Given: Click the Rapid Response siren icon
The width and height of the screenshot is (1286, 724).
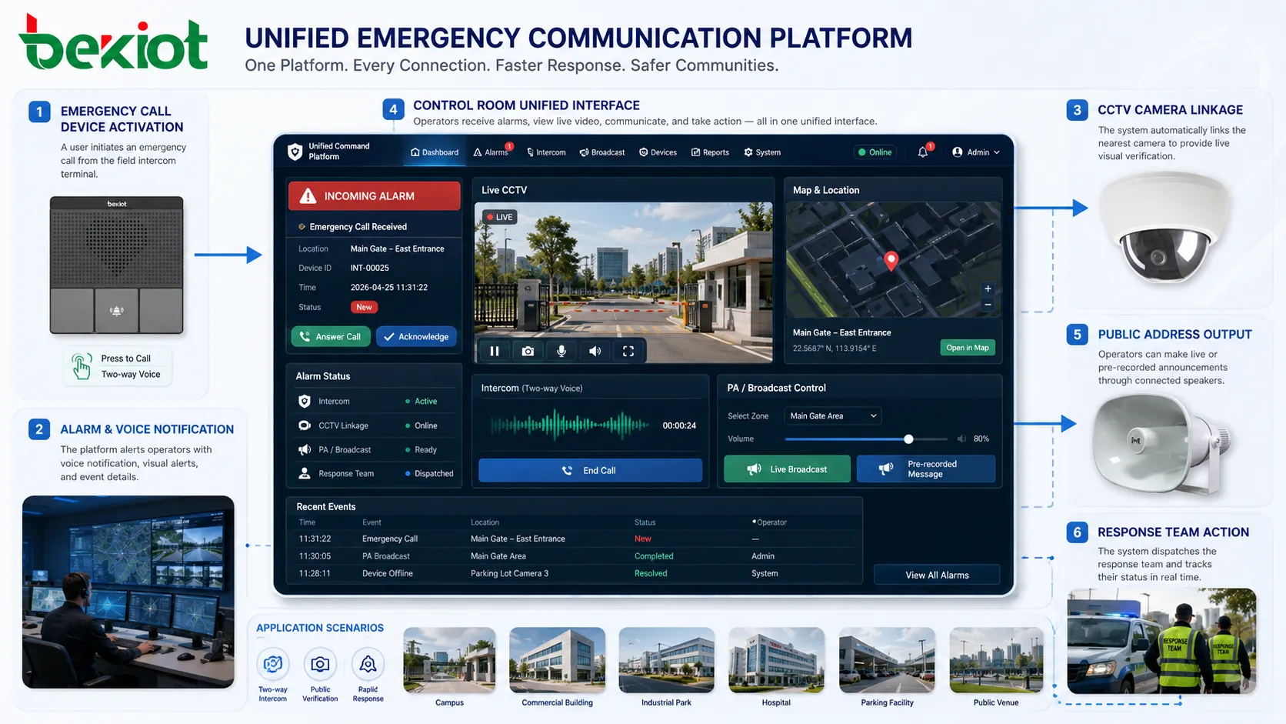Looking at the screenshot, I should click(x=368, y=663).
